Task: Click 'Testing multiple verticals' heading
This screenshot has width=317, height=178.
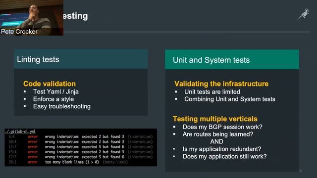Action: [215, 119]
